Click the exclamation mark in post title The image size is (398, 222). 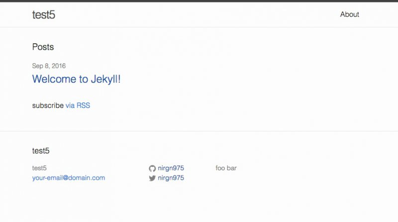click(119, 79)
